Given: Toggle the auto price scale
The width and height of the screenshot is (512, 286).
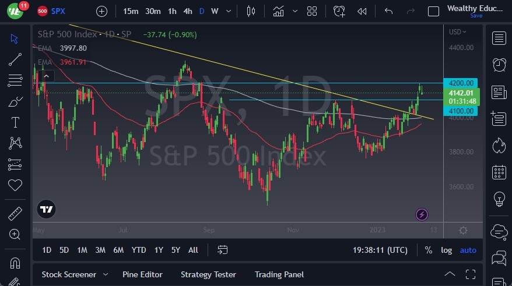Looking at the screenshot, I should pyautogui.click(x=468, y=250).
